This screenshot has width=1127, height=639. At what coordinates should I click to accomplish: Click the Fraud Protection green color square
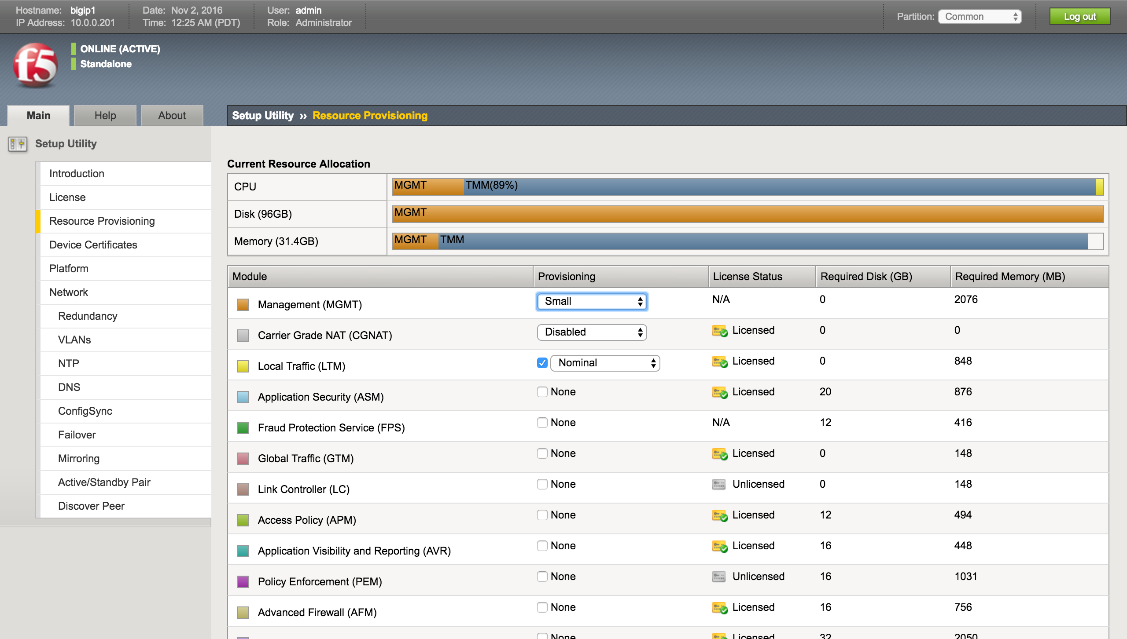pyautogui.click(x=243, y=428)
